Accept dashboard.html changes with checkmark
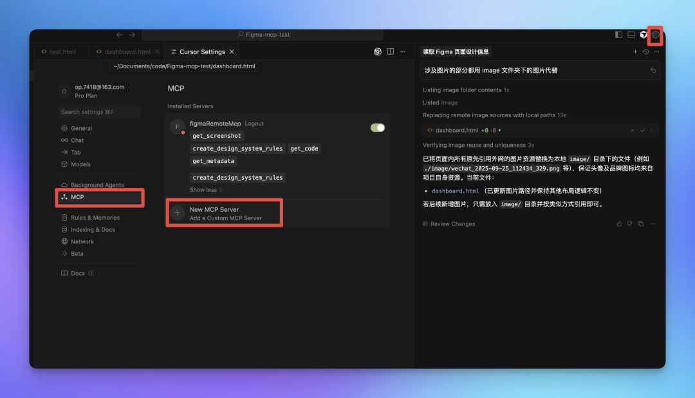 pyautogui.click(x=642, y=131)
